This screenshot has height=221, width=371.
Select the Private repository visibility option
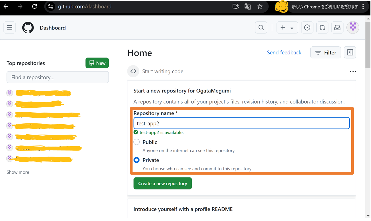point(137,160)
